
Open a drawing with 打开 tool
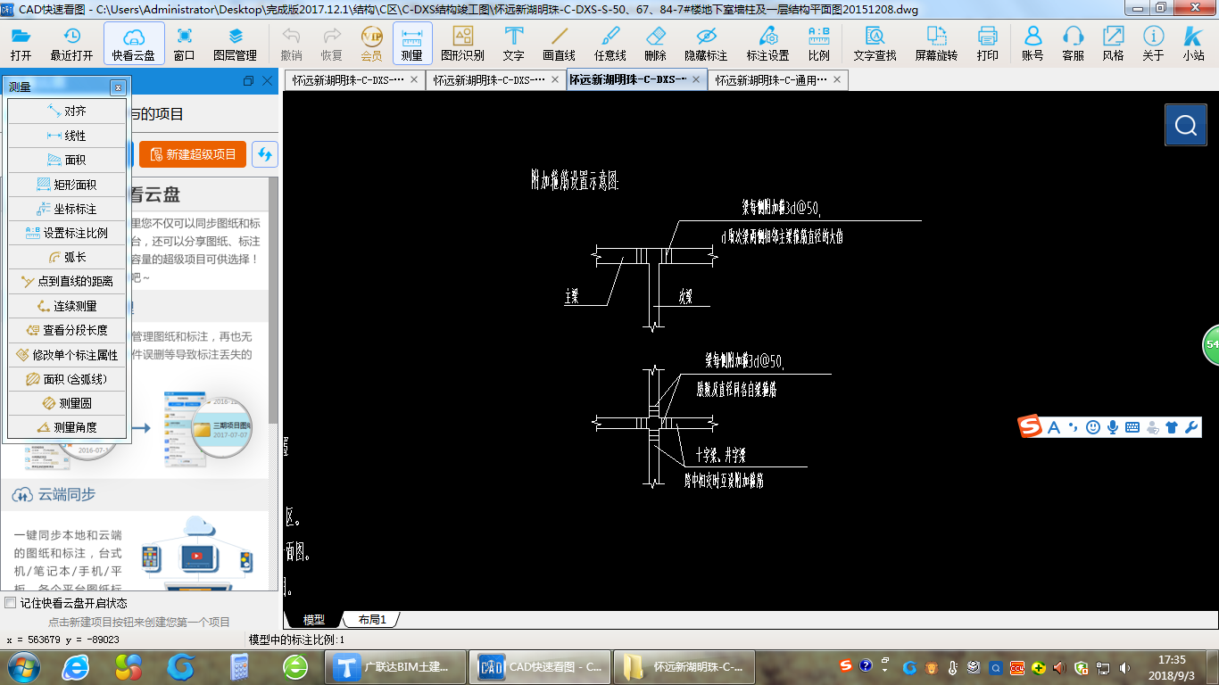(x=21, y=44)
